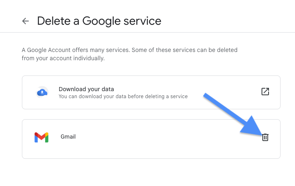Select the "Download your data" title

(x=86, y=89)
